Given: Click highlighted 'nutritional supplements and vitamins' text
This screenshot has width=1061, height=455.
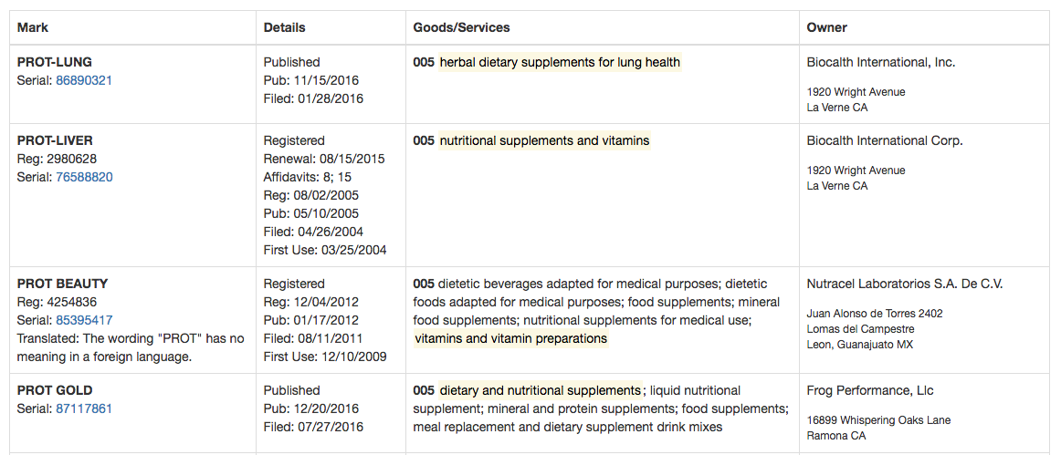Looking at the screenshot, I should pos(544,140).
